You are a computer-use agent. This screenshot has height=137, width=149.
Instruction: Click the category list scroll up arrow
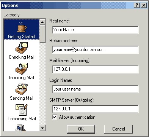point(42,22)
